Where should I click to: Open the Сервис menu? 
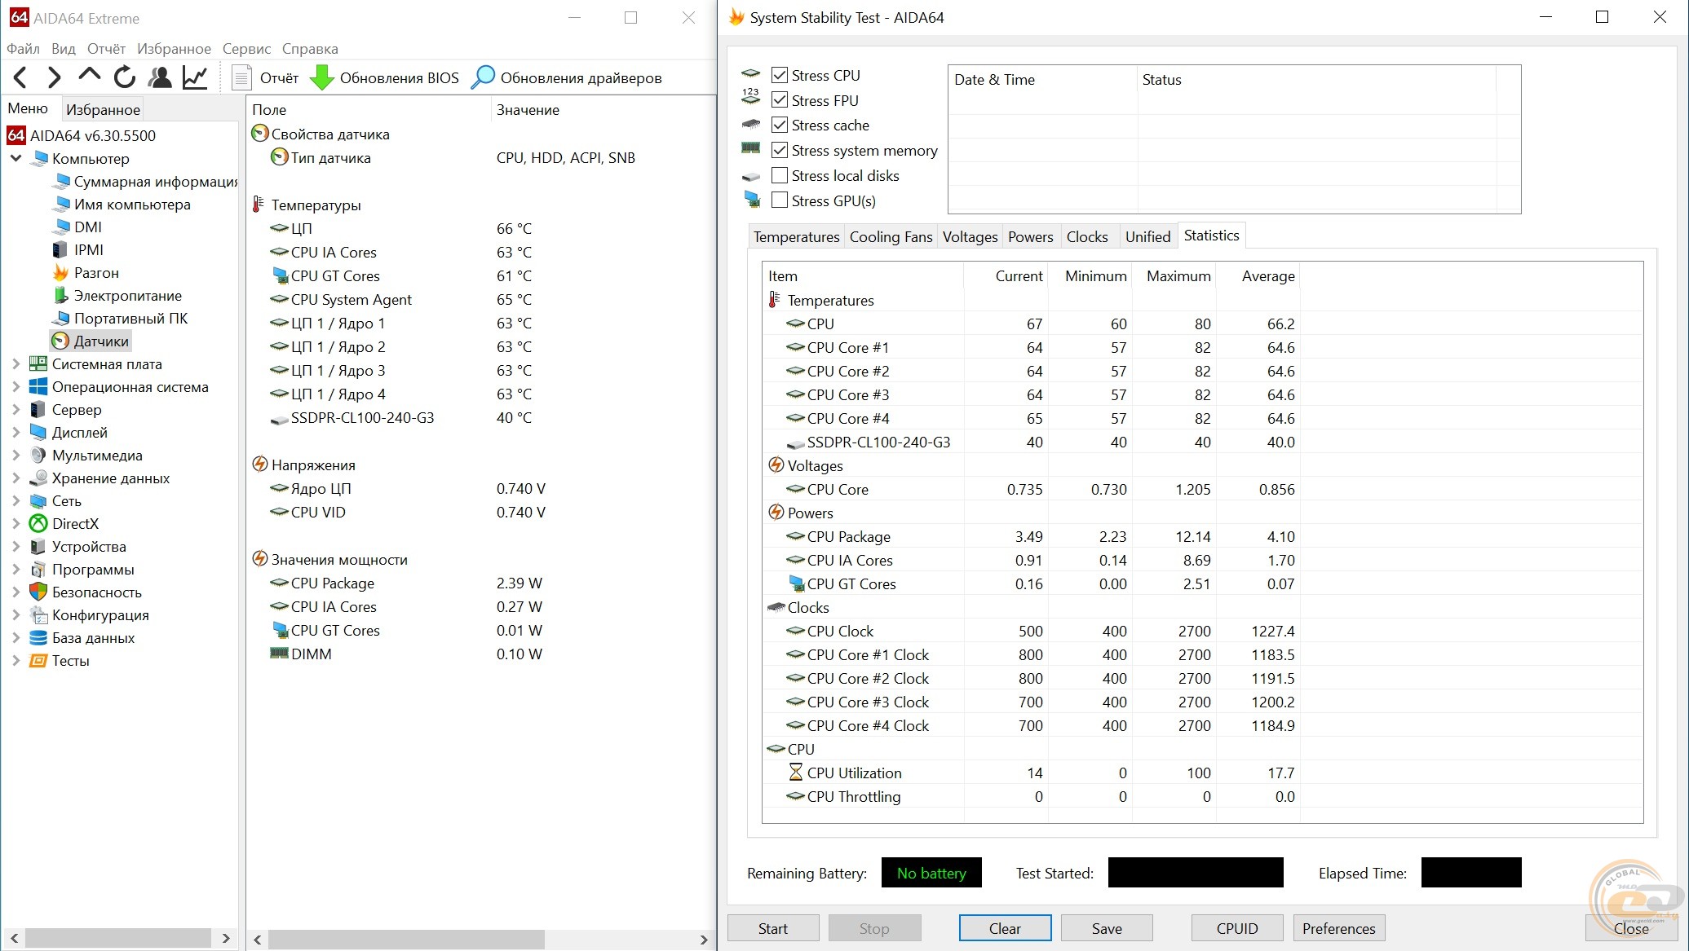[x=246, y=49]
